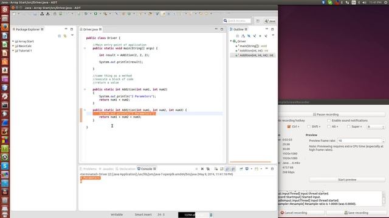Launch Firefox from the Ubuntu launcher

click(5, 27)
